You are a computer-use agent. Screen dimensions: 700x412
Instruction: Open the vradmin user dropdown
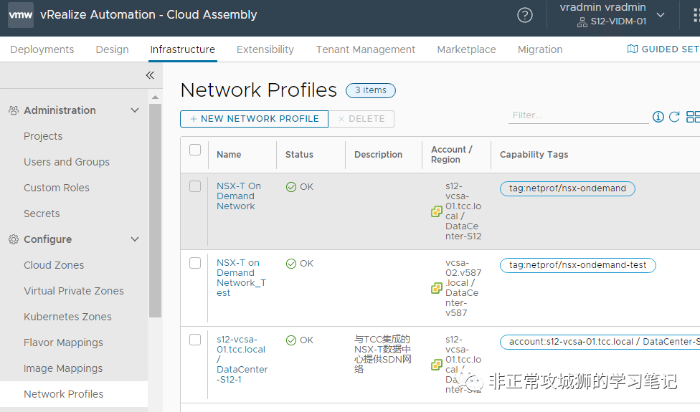(x=661, y=15)
